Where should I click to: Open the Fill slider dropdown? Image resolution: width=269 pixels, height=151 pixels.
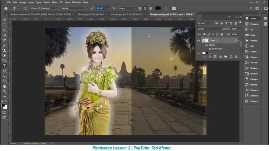click(240, 34)
